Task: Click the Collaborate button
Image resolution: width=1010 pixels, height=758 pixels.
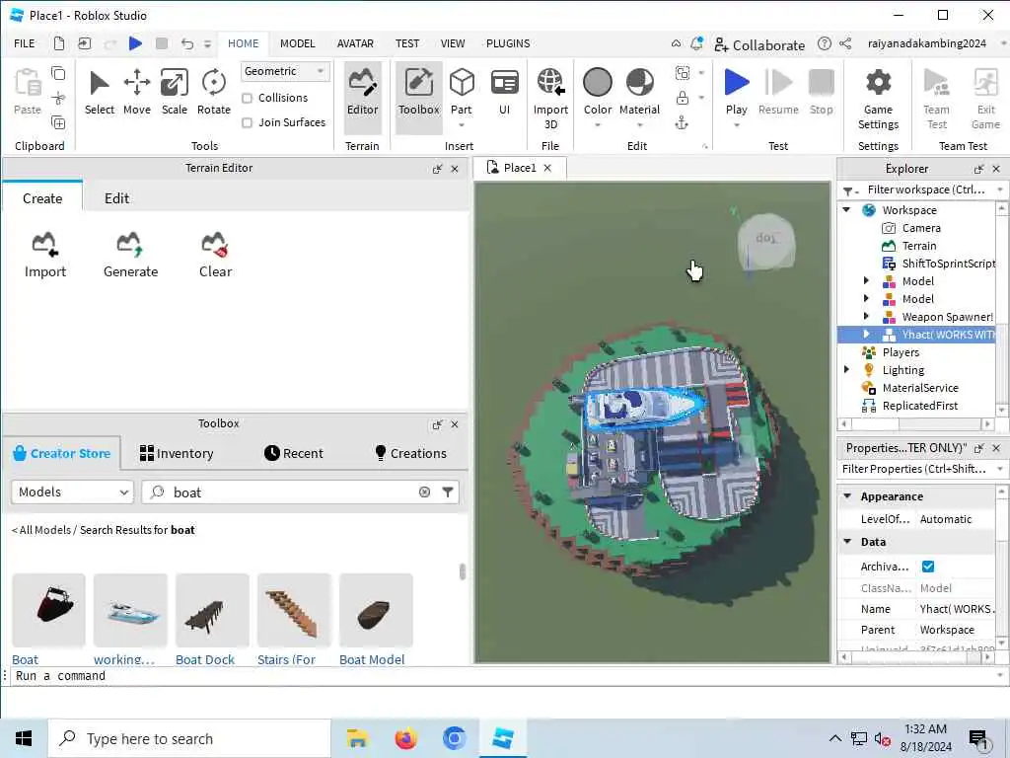Action: point(759,44)
